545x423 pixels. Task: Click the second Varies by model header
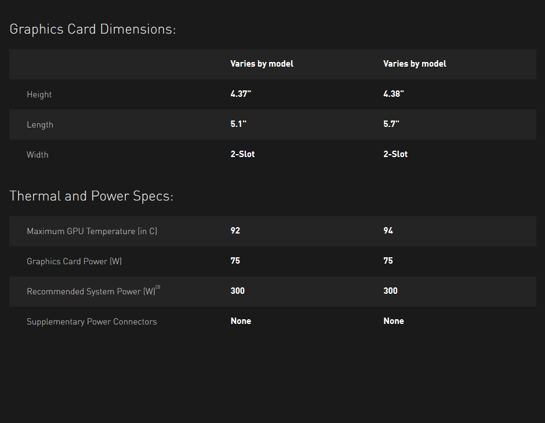pos(415,64)
